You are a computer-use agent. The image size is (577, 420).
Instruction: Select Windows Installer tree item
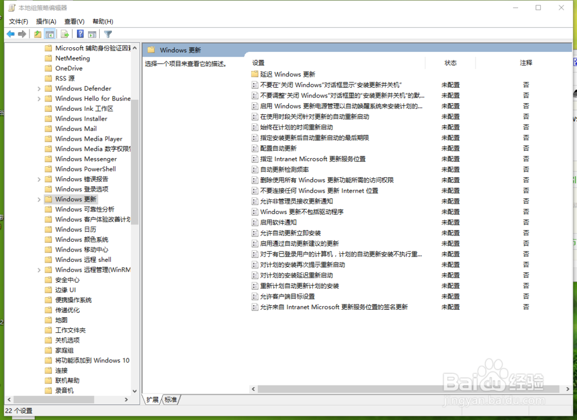click(x=81, y=119)
